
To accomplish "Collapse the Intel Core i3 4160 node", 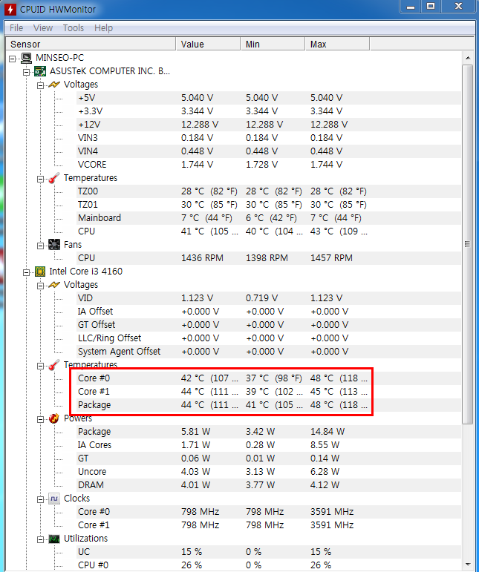I will click(26, 272).
